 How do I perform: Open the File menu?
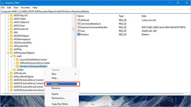coord(3,8)
